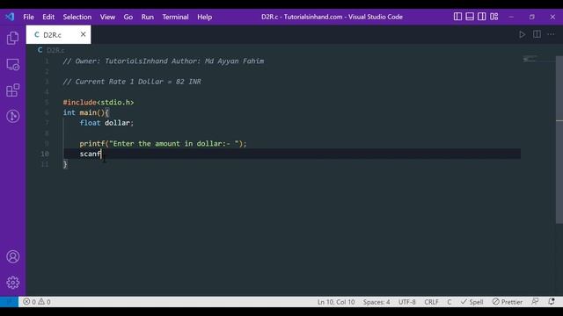Click the 'Current Rate 1 Dollar' comment
563x316 pixels.
tap(132, 82)
